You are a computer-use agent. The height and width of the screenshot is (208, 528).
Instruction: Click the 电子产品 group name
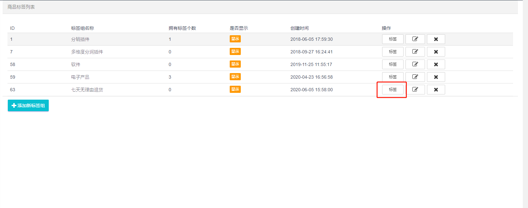[x=80, y=77]
